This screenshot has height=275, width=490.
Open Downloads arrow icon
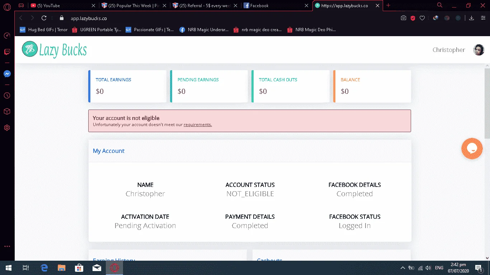(472, 18)
